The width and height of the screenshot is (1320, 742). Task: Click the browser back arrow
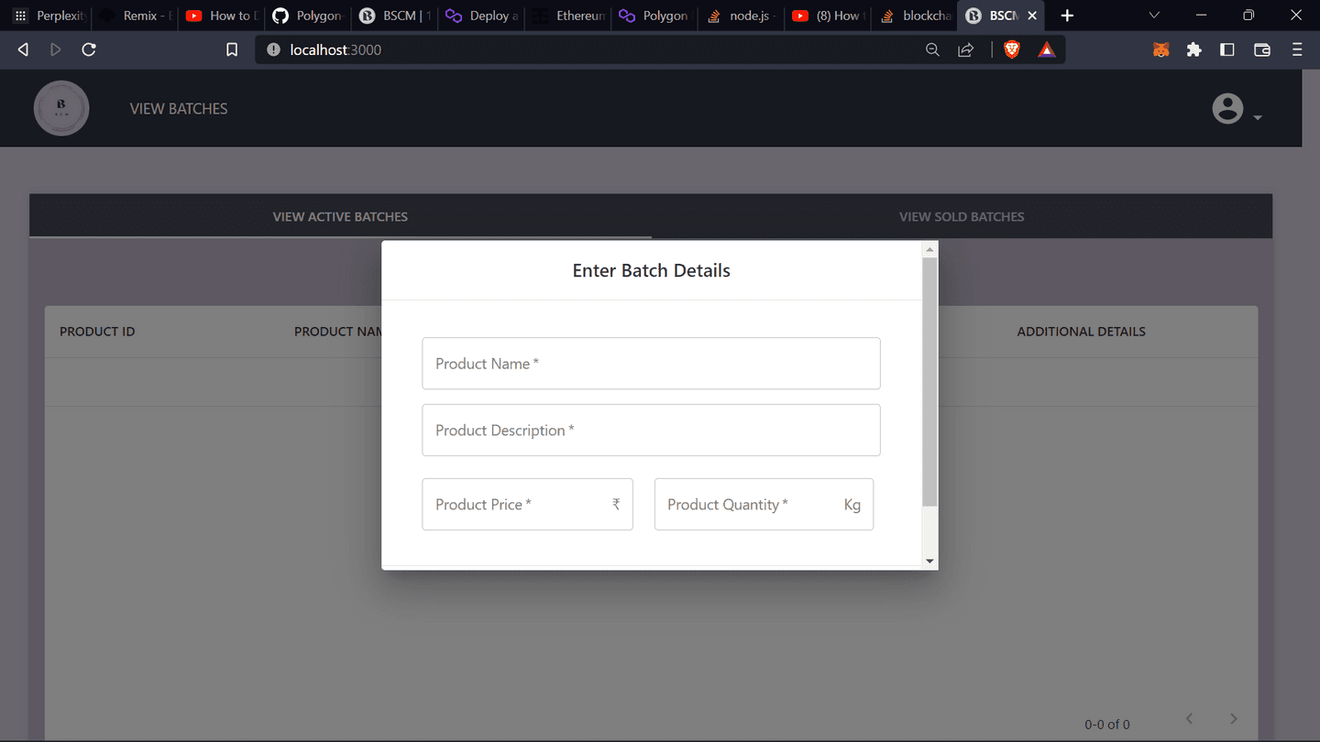(x=23, y=49)
